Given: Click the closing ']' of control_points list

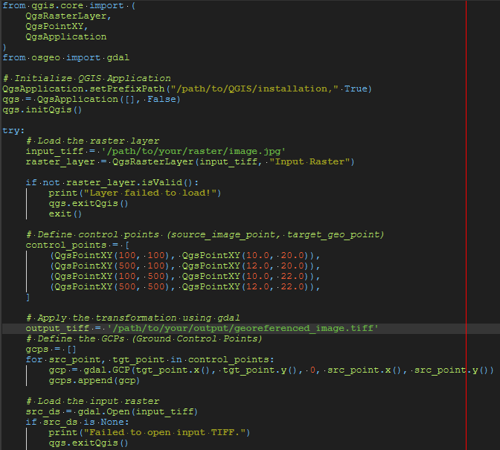Looking at the screenshot, I should pyautogui.click(x=28, y=297).
